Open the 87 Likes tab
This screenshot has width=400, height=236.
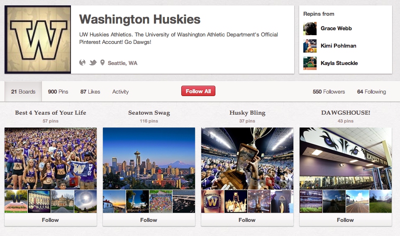tap(90, 92)
